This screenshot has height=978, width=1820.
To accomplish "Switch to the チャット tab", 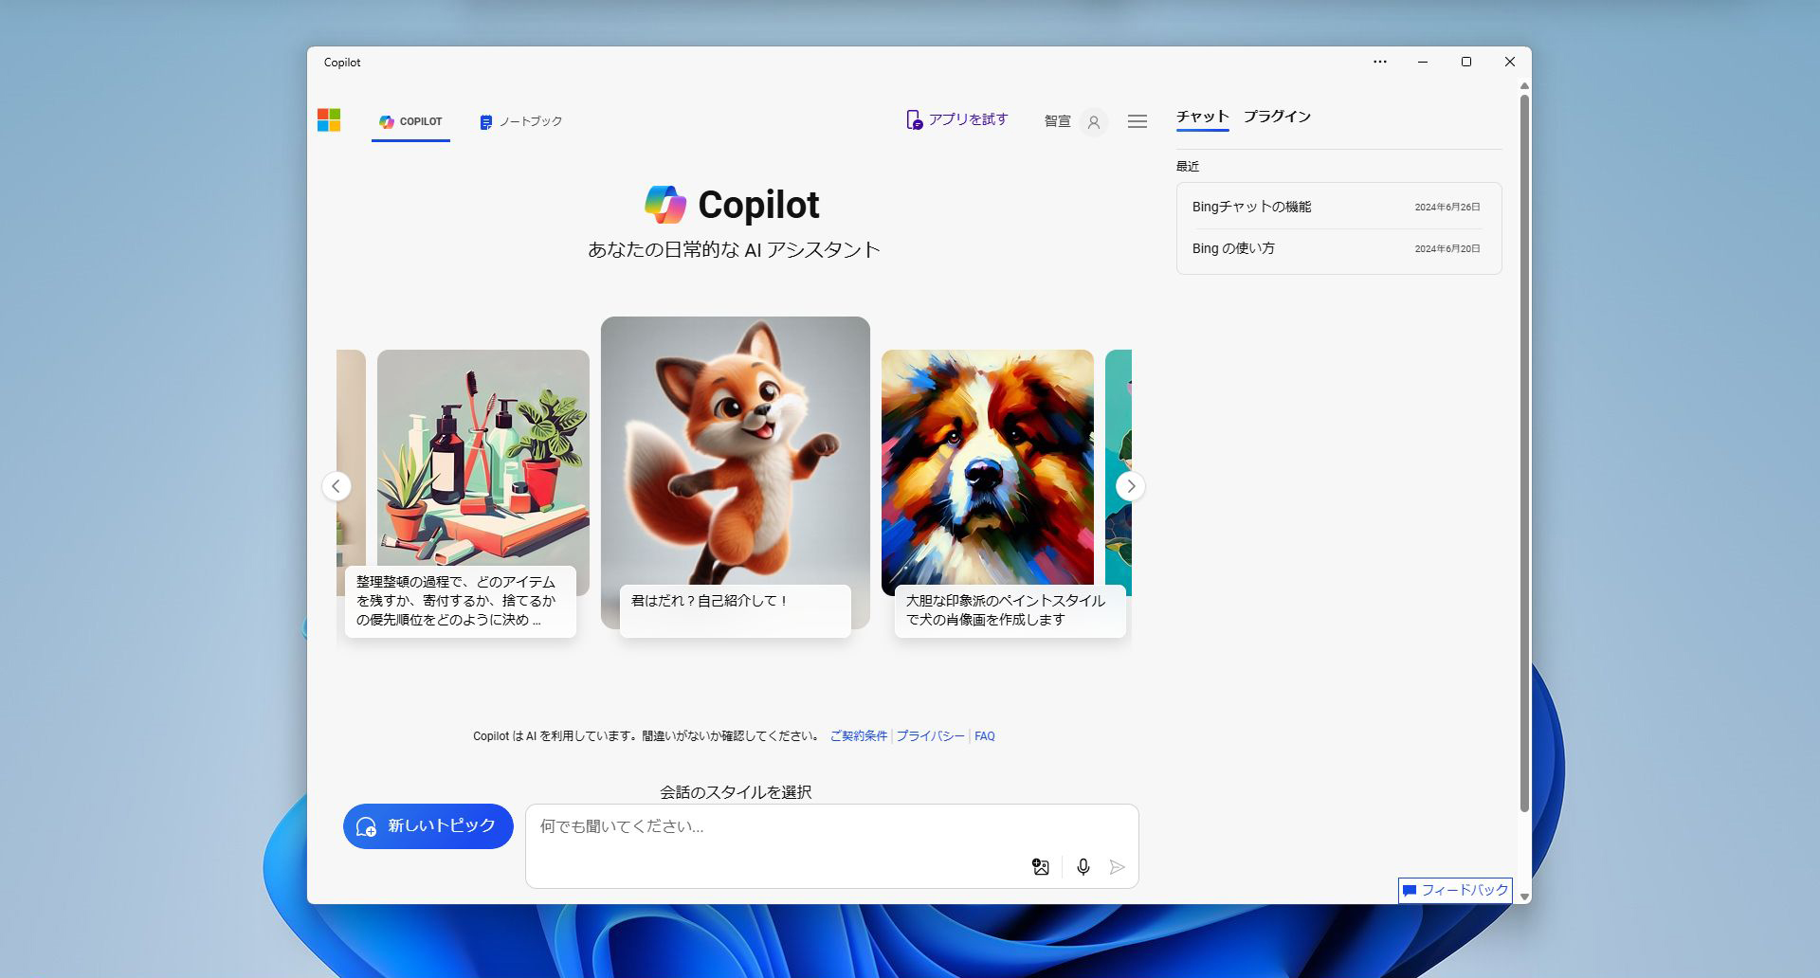I will [x=1201, y=117].
